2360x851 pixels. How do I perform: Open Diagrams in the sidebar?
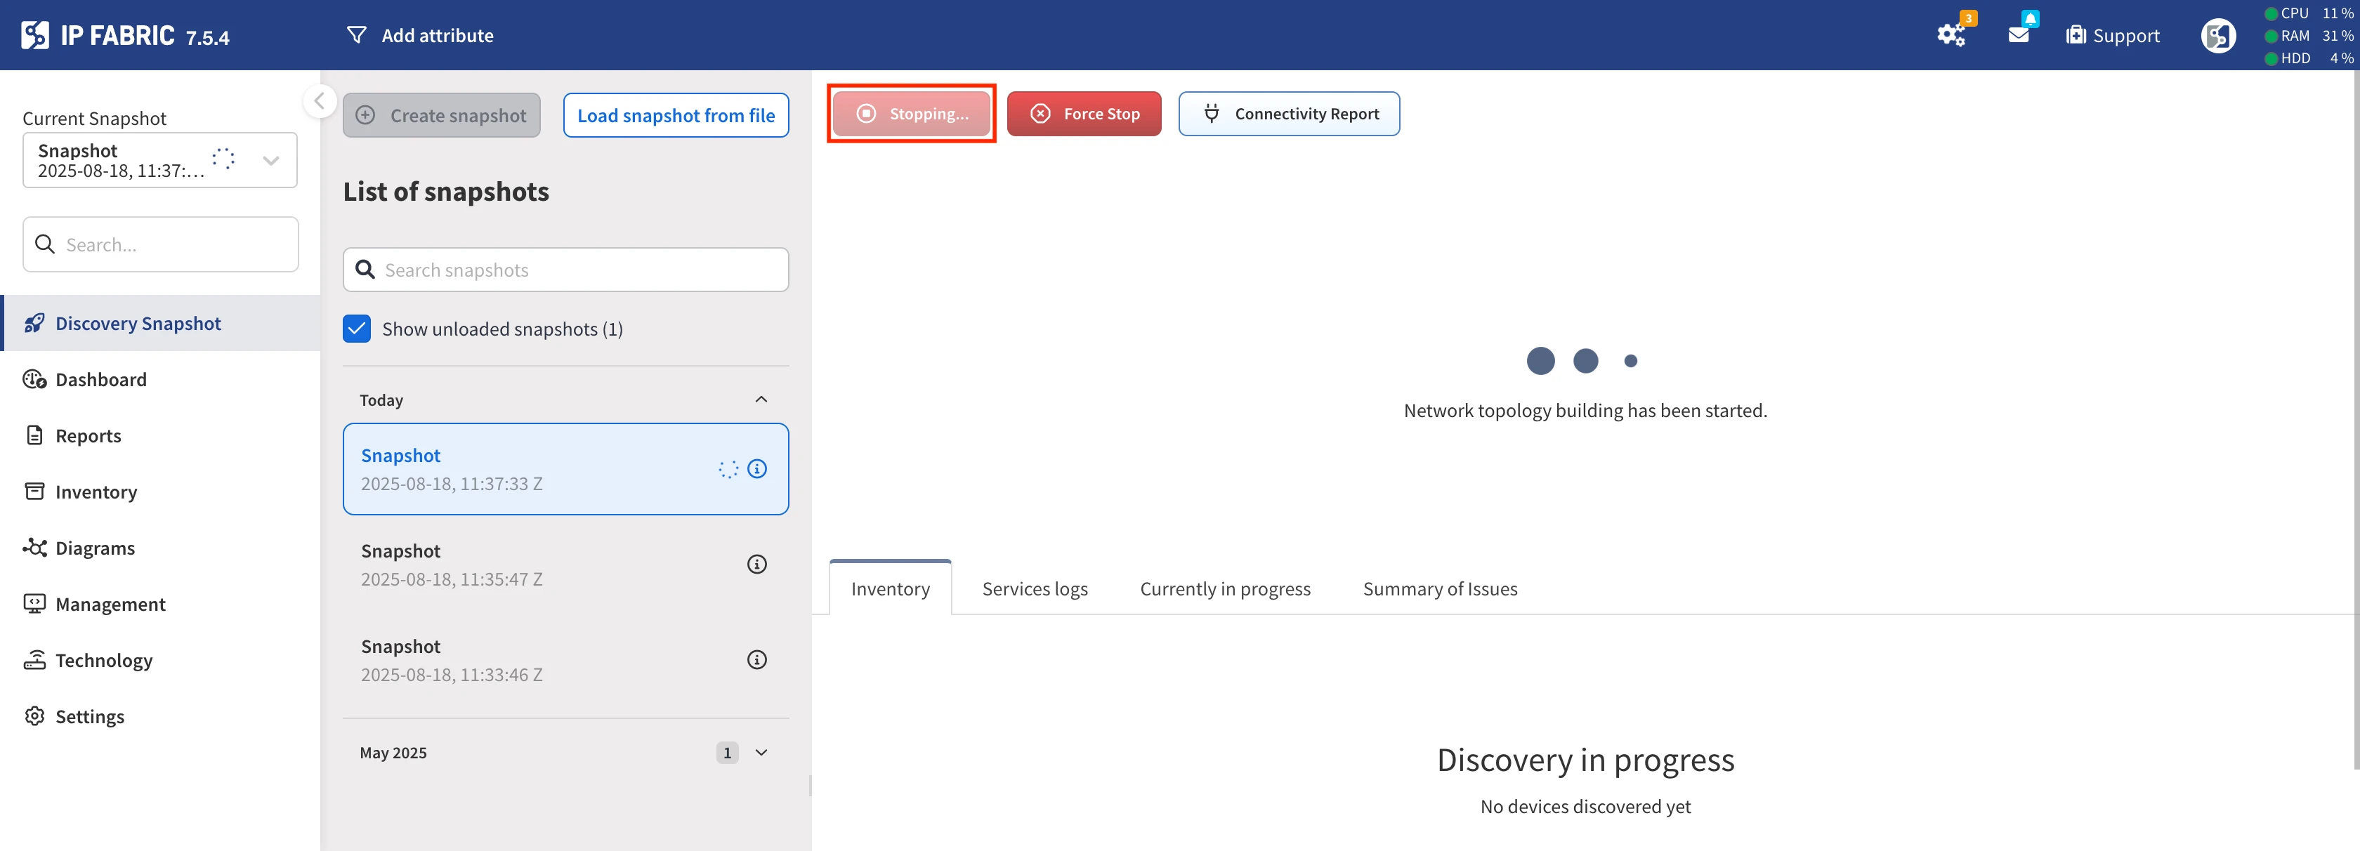coord(94,548)
